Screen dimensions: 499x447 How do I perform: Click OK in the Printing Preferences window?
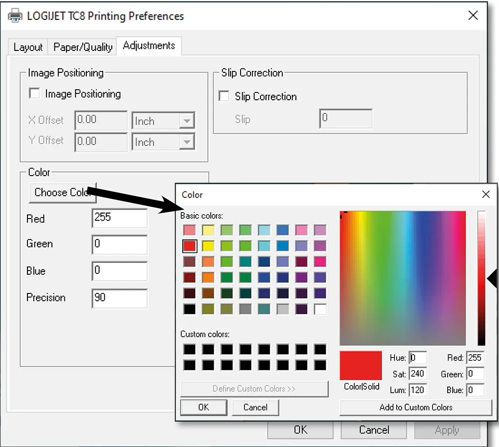click(x=300, y=430)
